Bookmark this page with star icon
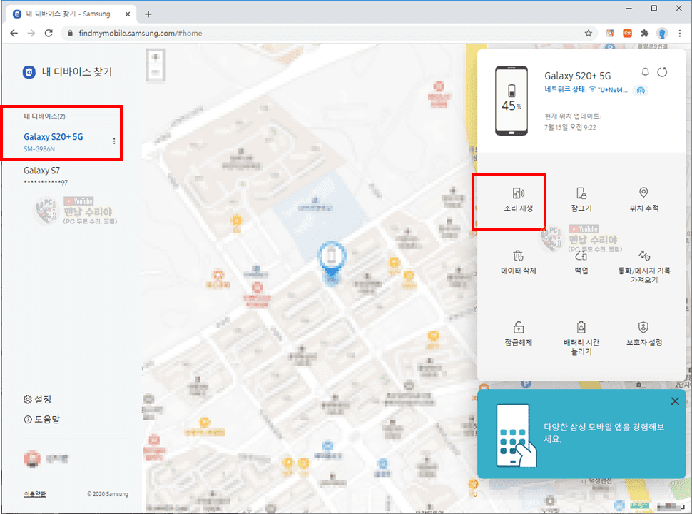This screenshot has height=514, width=692. pos(589,33)
